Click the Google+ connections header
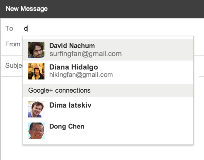 tap(108, 90)
